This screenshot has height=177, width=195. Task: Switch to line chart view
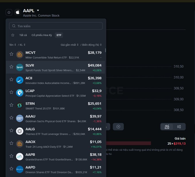(x=167, y=127)
